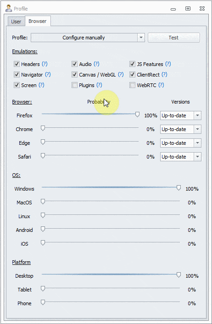Open Chrome Versions Up-to-date combo box
212x324 pixels.
(180, 129)
